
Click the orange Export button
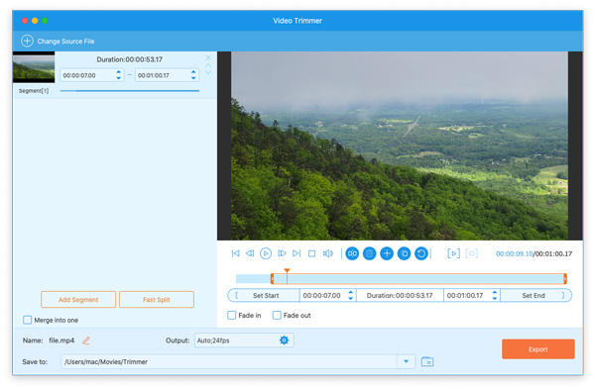pyautogui.click(x=538, y=349)
